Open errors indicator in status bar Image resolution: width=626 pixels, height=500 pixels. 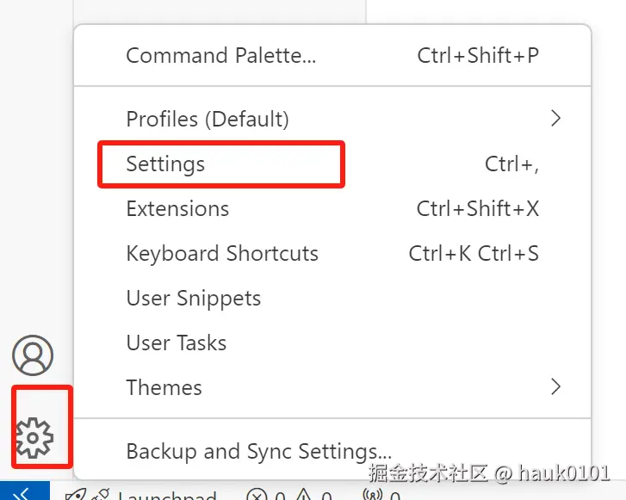click(257, 496)
